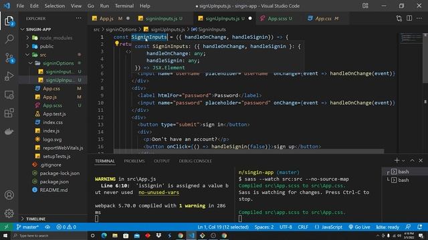Viewport: 428px width, 240px height.
Task: Open the Docker view in the activity bar
Action: (9, 131)
